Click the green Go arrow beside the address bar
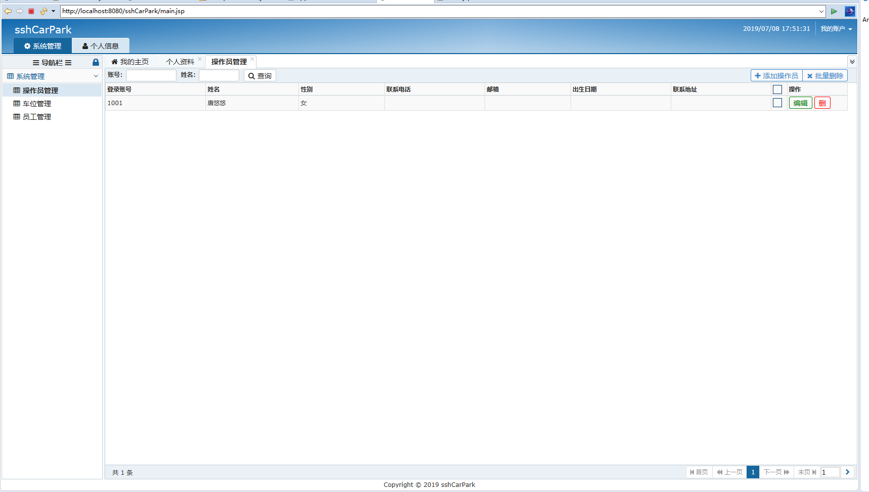The height and width of the screenshot is (492, 869). 834,11
